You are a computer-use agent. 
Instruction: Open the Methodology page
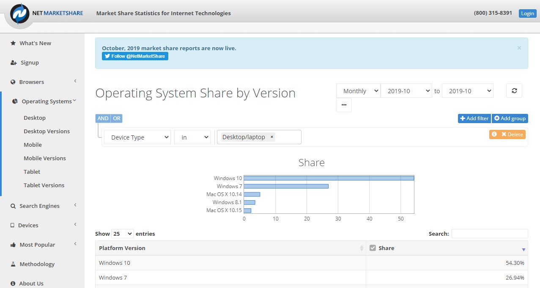tap(37, 264)
